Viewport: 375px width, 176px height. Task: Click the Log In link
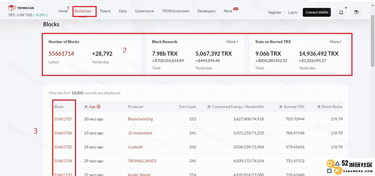tap(293, 12)
